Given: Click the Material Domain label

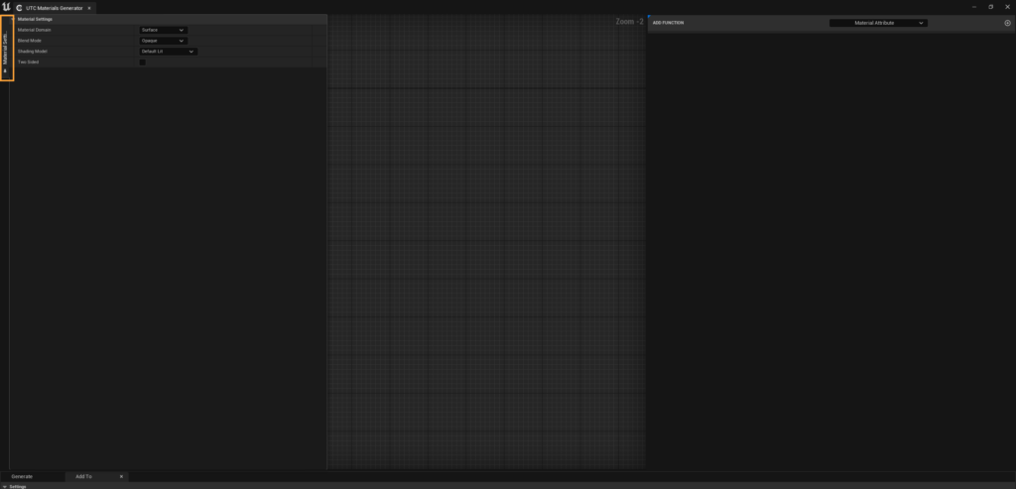Looking at the screenshot, I should click(x=35, y=30).
